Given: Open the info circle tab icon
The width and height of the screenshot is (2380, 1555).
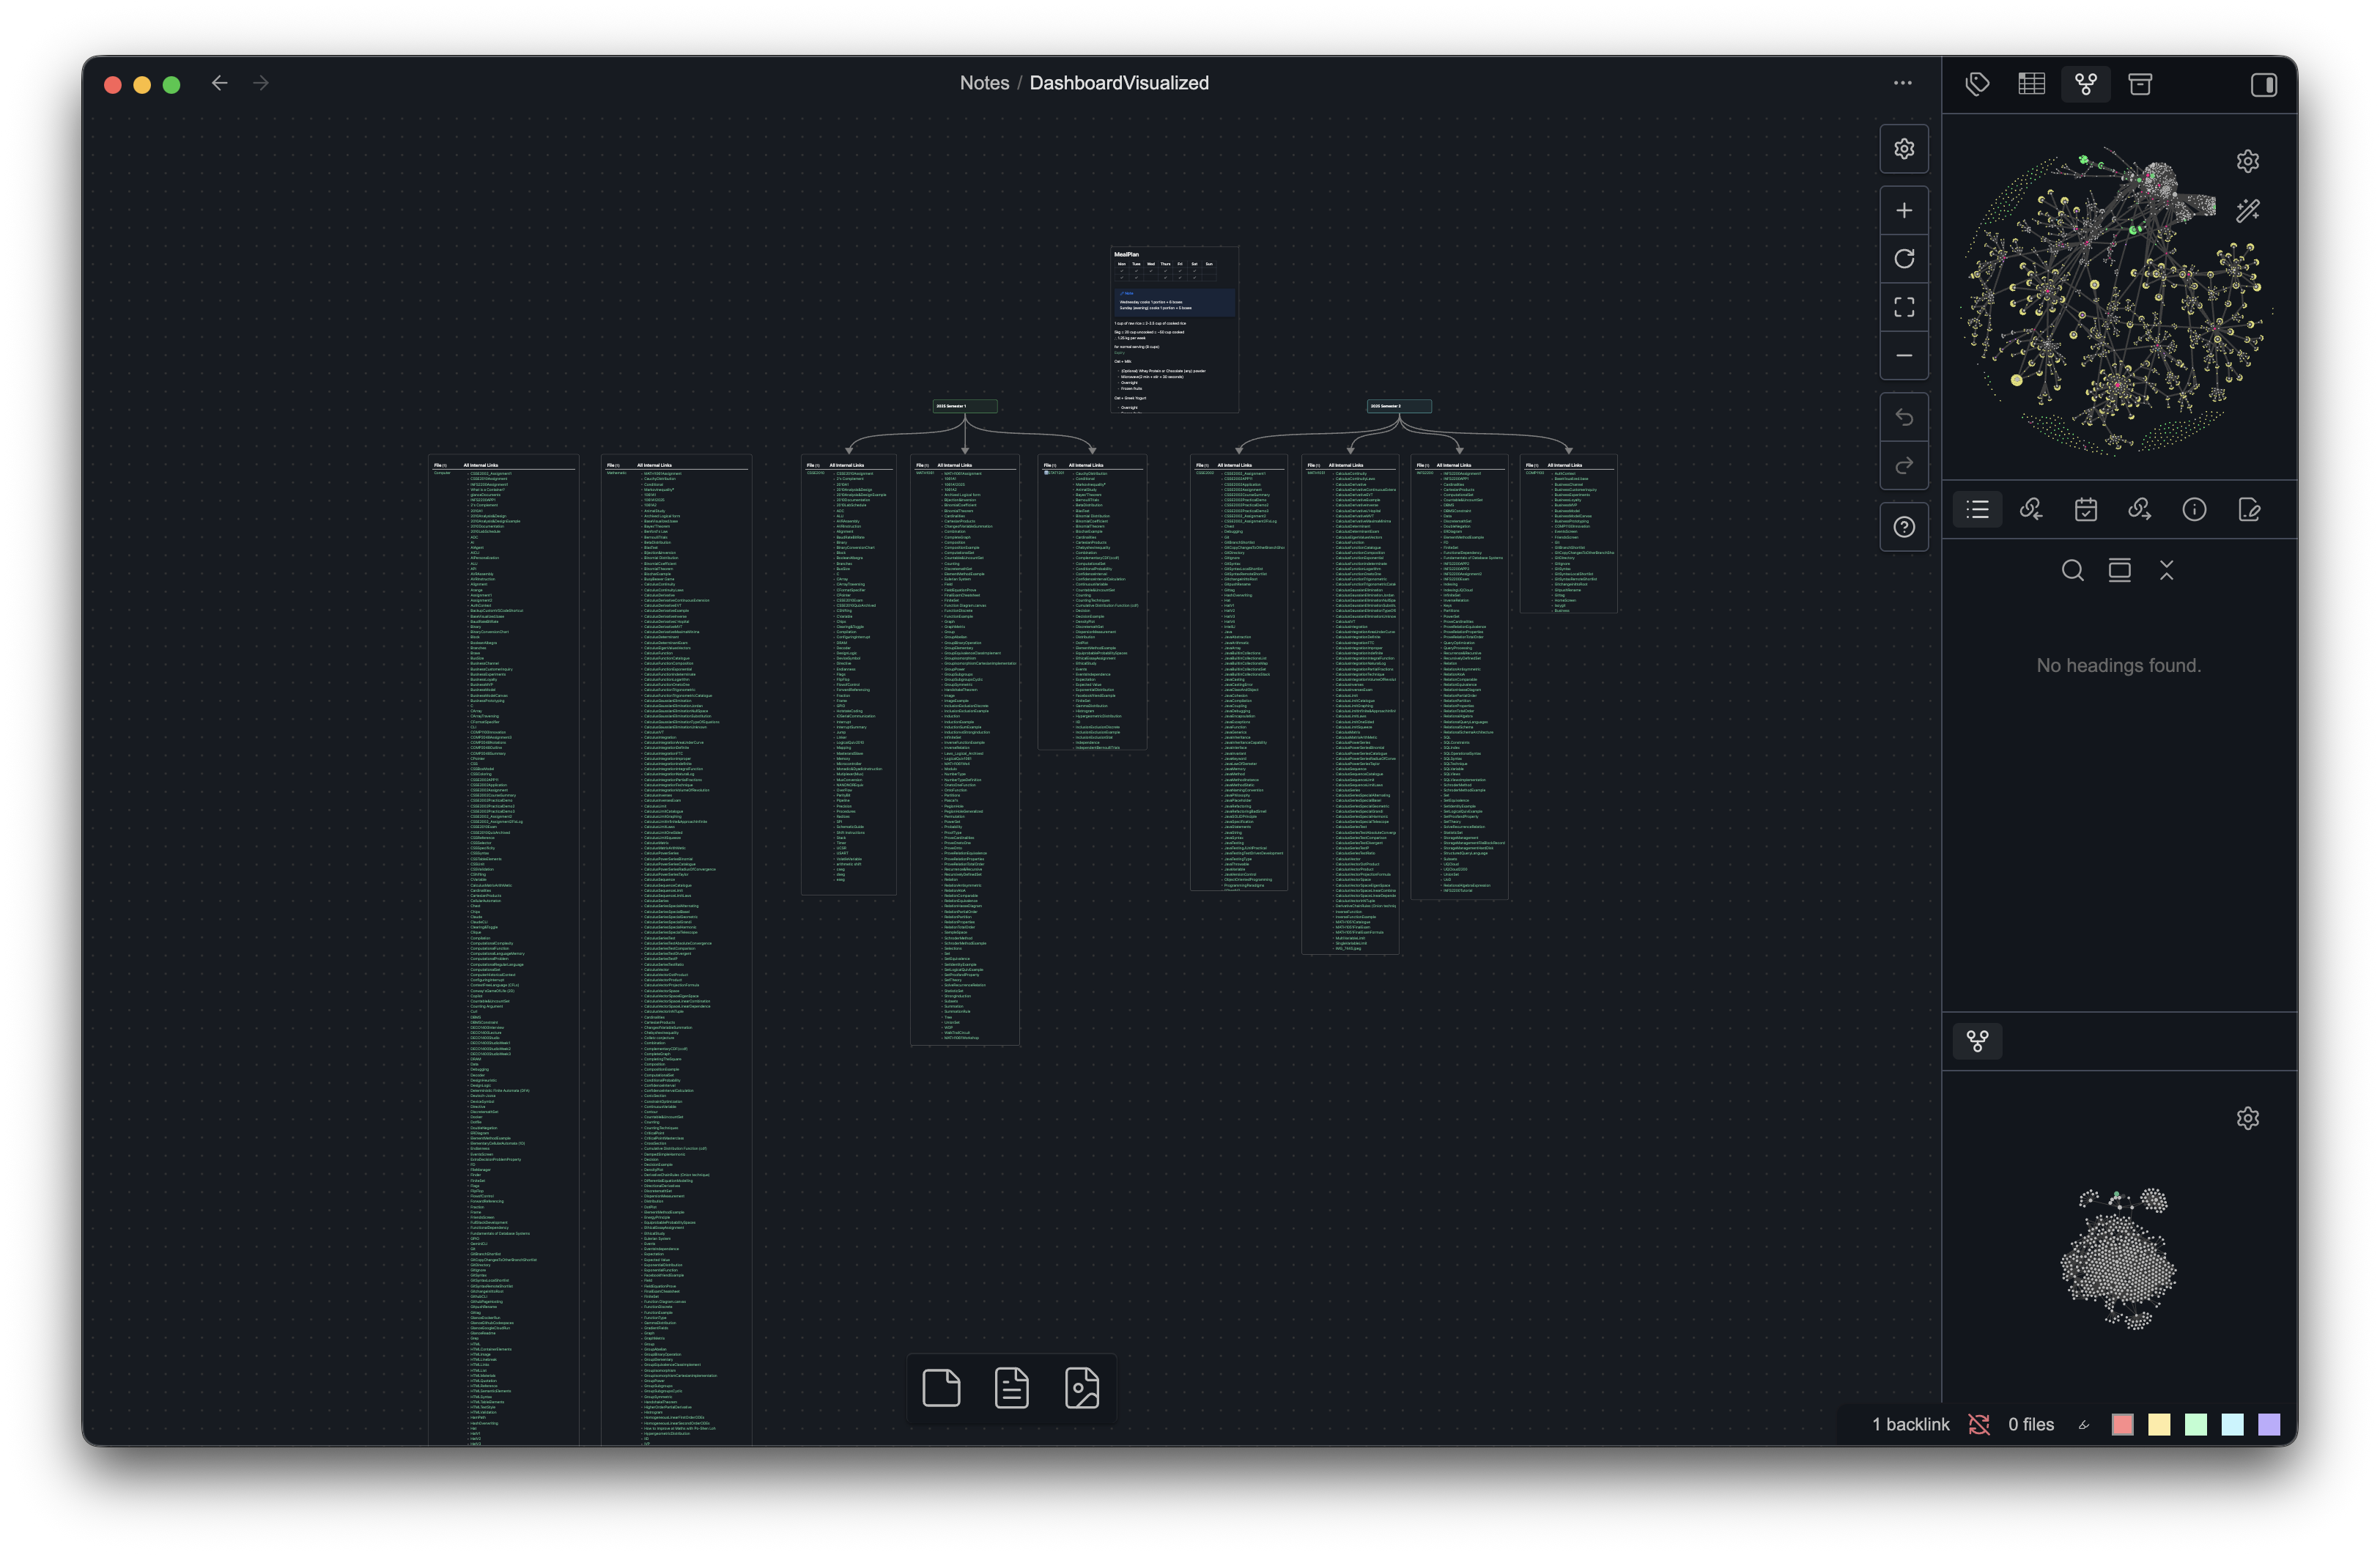Looking at the screenshot, I should coord(2194,510).
